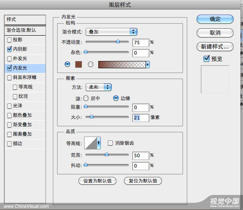Screen dimensions: 243x210
Task: Select the gradient radio button
Action: pos(91,64)
